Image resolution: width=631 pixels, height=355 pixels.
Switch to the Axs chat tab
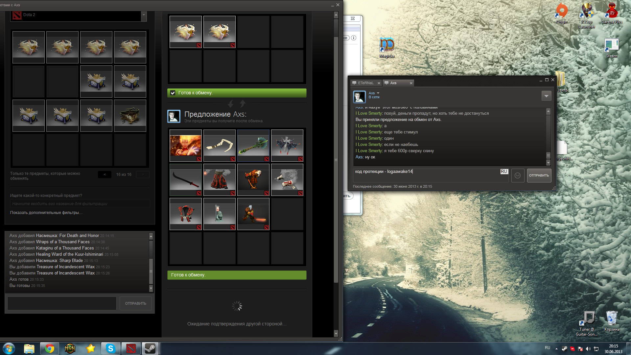pos(393,83)
